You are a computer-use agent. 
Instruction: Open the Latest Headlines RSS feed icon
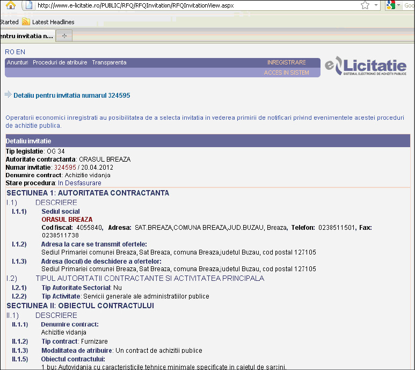pos(26,22)
